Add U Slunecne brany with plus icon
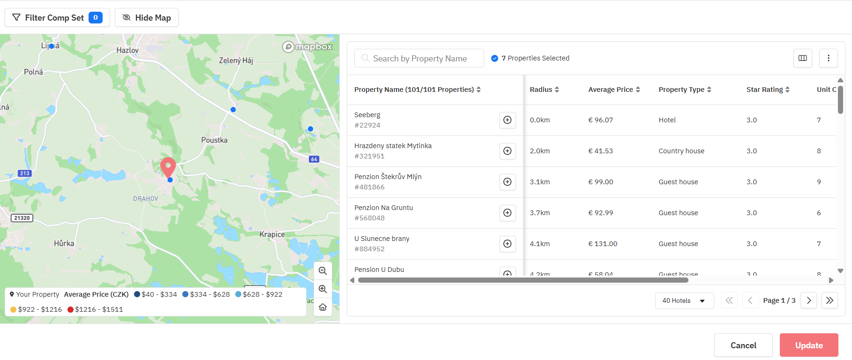852x360 pixels. (x=507, y=244)
